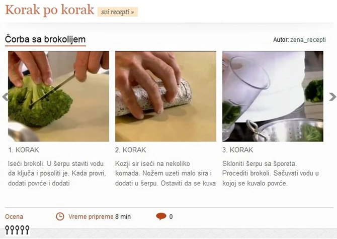Visit author zena_recepti profile
Screen dimensions: 337x239
coord(308,40)
